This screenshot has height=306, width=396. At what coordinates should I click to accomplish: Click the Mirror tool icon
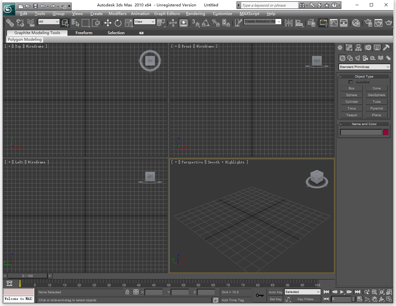pos(289,23)
